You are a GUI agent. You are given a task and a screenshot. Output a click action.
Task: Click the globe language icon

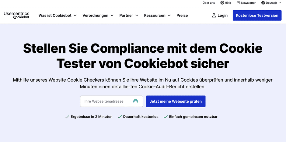(x=263, y=3)
